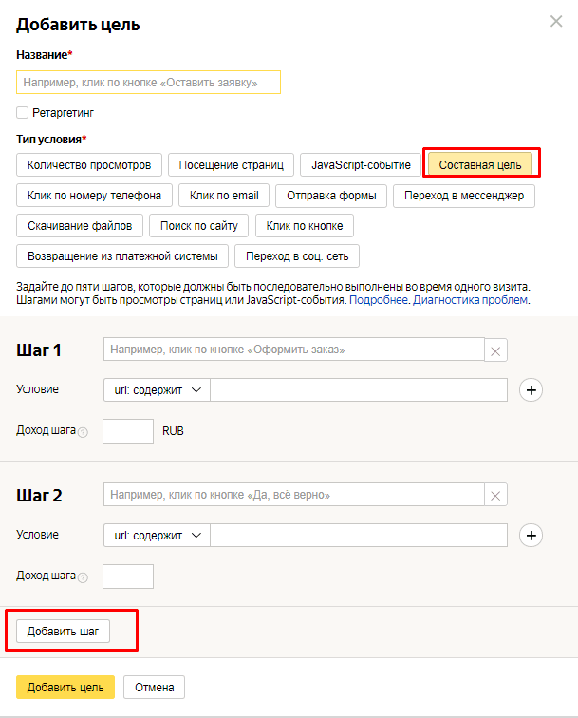Select the Составная цель condition type
The width and height of the screenshot is (578, 718).
click(480, 165)
